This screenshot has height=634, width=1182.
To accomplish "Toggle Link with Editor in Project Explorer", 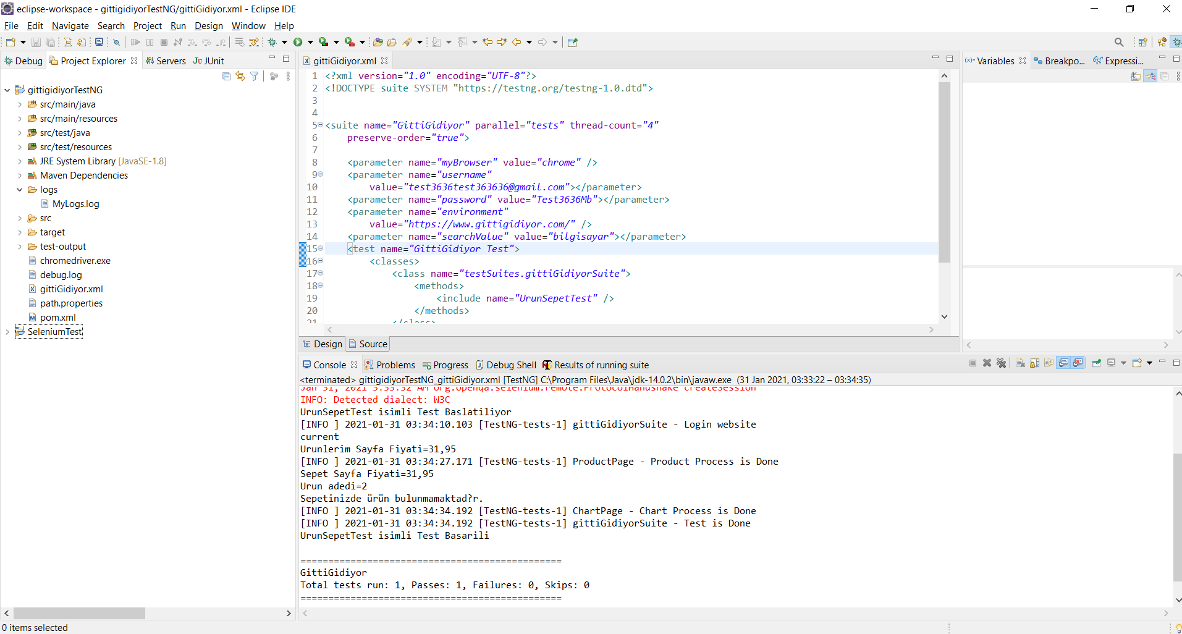I will pos(240,76).
